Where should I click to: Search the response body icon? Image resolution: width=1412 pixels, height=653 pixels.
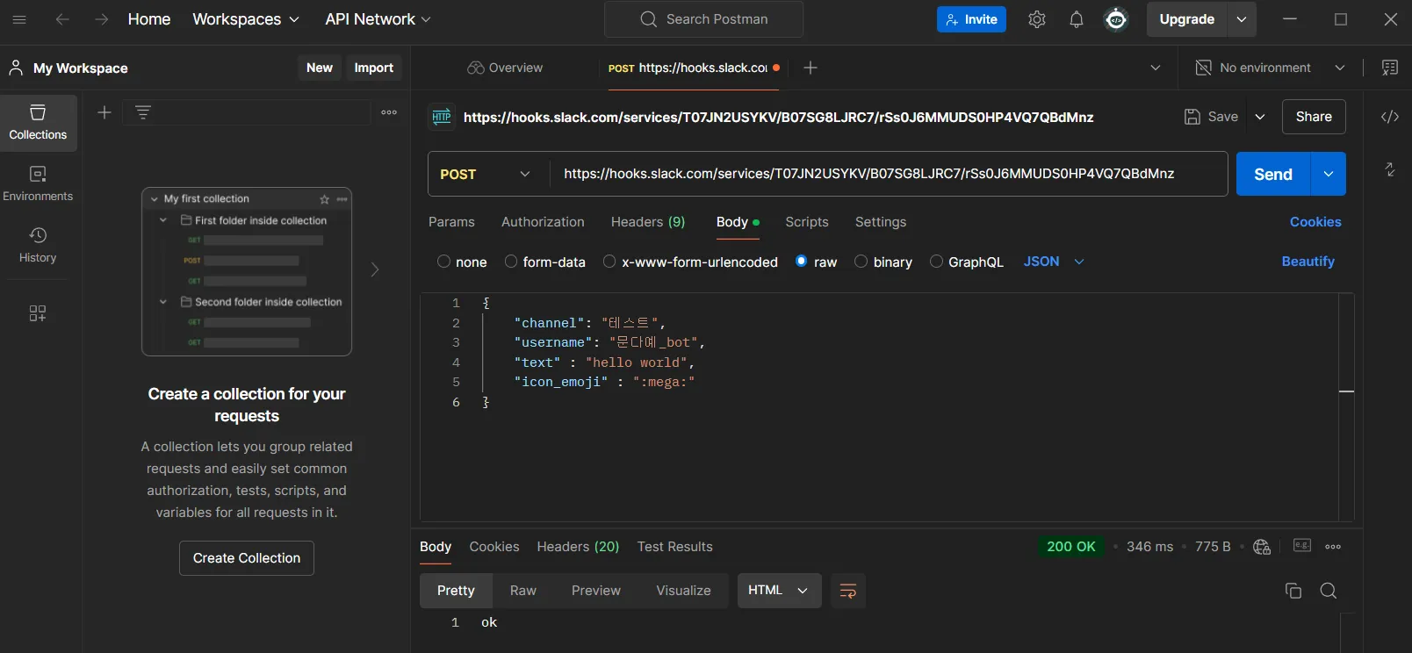pyautogui.click(x=1329, y=591)
